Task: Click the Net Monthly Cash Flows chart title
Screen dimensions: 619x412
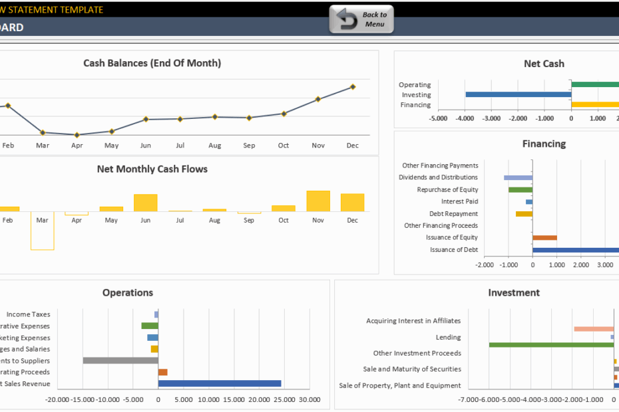Action: click(152, 169)
